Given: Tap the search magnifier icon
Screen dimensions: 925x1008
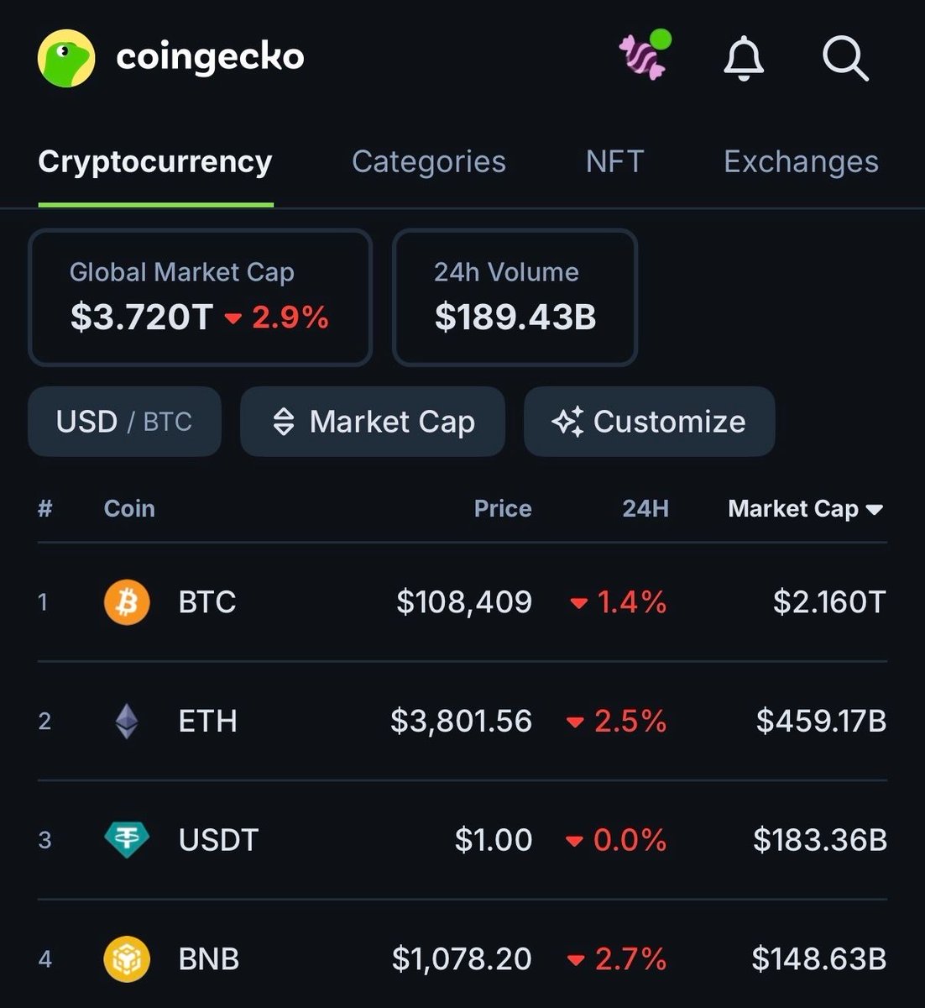Looking at the screenshot, I should point(844,59).
